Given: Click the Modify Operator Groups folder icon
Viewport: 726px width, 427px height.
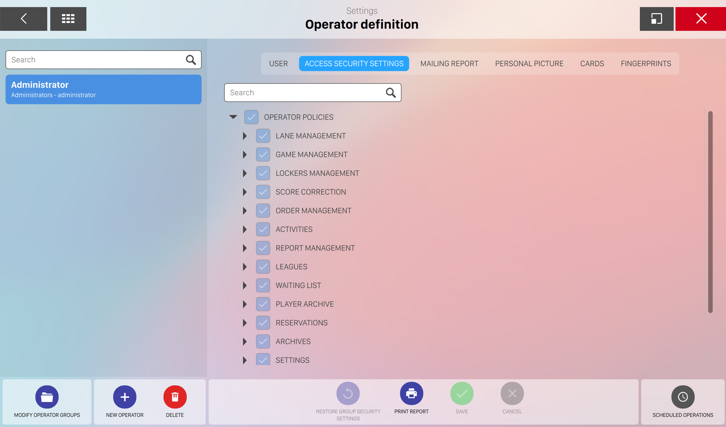Looking at the screenshot, I should point(47,397).
